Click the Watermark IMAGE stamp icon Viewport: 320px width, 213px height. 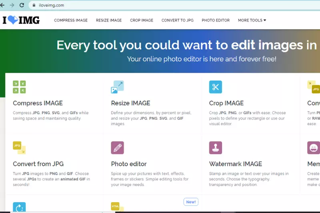[216, 147]
